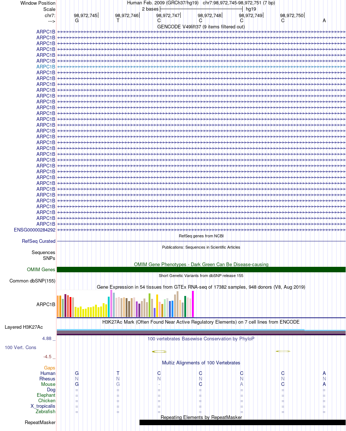Click the ENSG00000284292 intron arrow line
Viewport: 346px width, 431px height.
pyautogui.click(x=201, y=230)
